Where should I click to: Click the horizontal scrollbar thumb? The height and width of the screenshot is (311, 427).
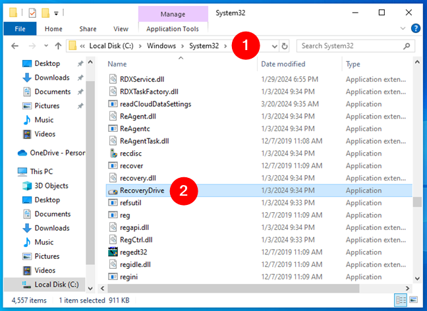233,288
